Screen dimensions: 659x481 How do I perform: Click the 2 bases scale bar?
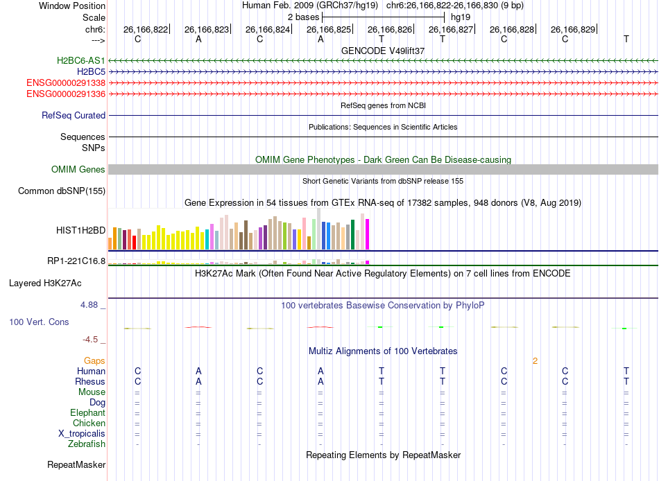[383, 17]
